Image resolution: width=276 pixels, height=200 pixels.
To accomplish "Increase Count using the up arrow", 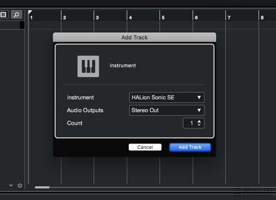I will point(199,121).
